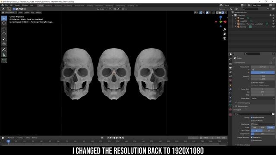Choose the Rotate tool

coord(4,34)
